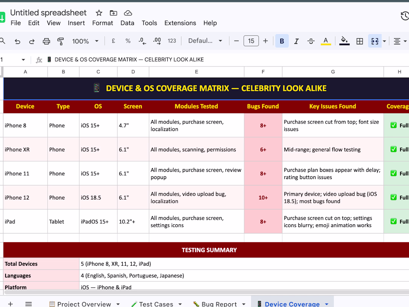Rename the Untitled spreadsheet title
The image size is (409, 307).
pos(48,13)
